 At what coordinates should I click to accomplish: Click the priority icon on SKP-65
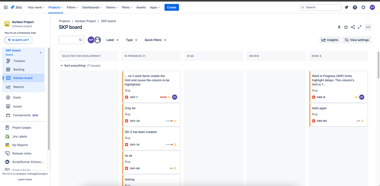click(362, 121)
